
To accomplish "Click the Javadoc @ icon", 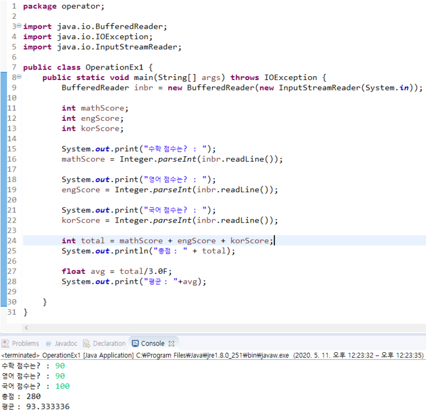I will tap(48, 344).
